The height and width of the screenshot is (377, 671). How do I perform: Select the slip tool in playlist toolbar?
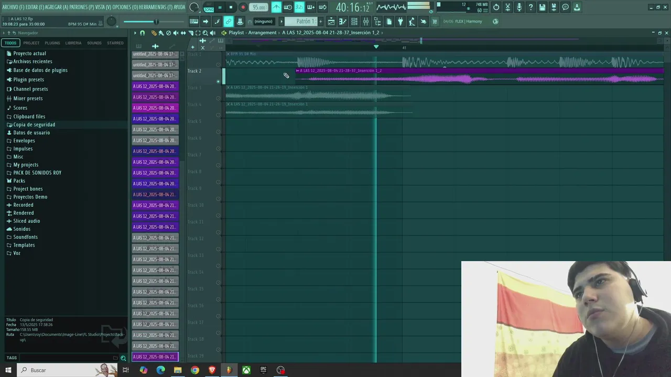[183, 32]
